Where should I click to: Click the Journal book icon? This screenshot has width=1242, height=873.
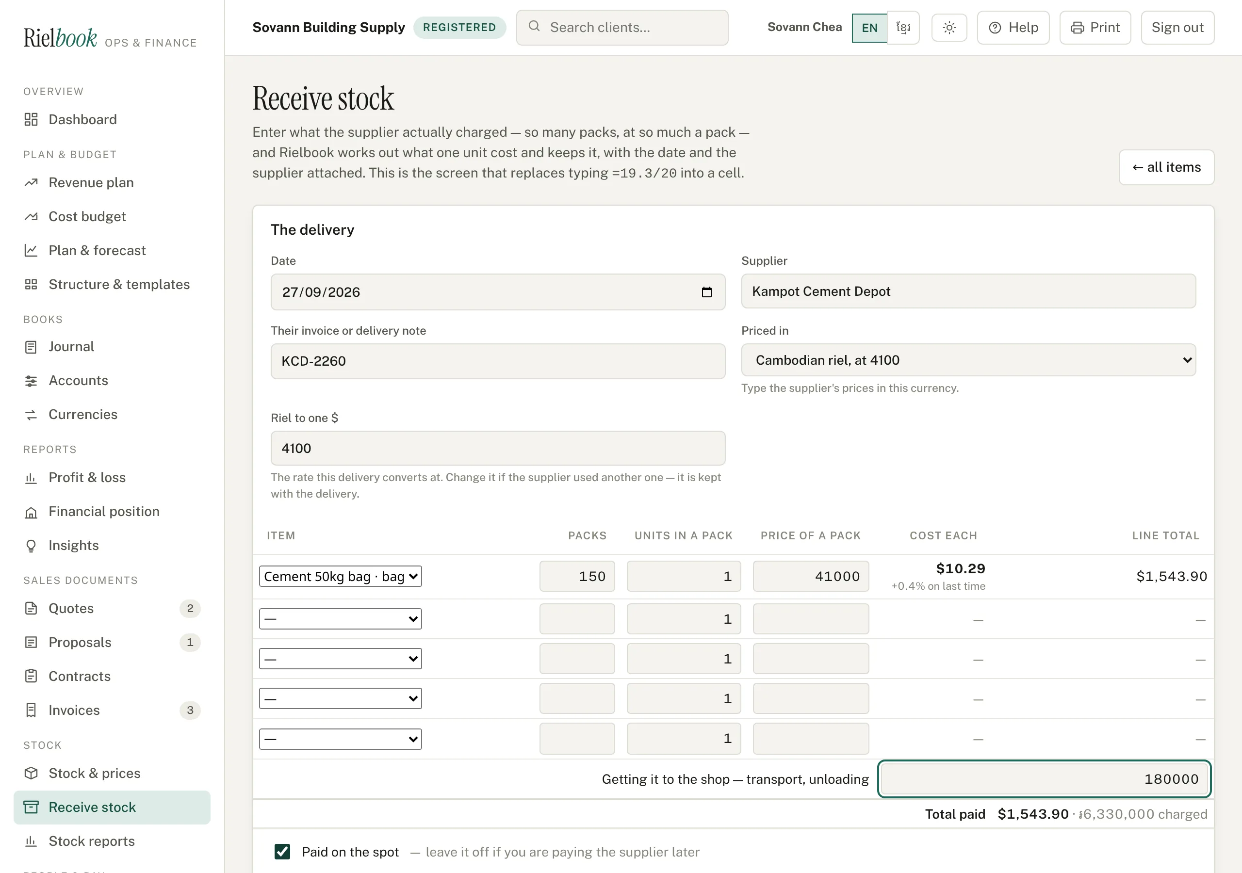click(x=31, y=347)
